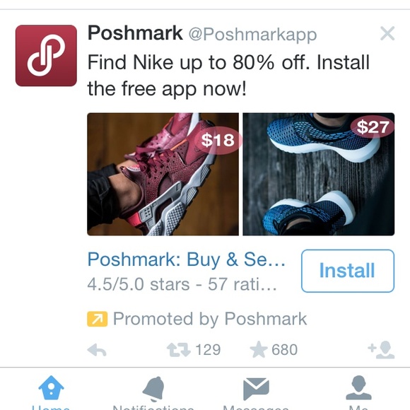This screenshot has width=410, height=410.
Task: Open the Poshmark: Buy & Se... app link
Action: point(186,259)
